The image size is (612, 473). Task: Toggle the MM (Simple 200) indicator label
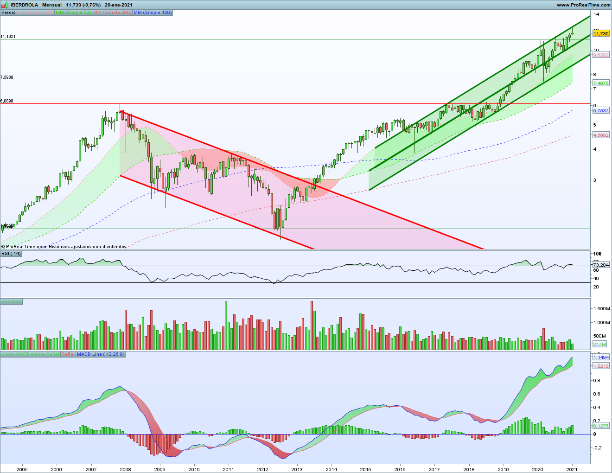112,13
